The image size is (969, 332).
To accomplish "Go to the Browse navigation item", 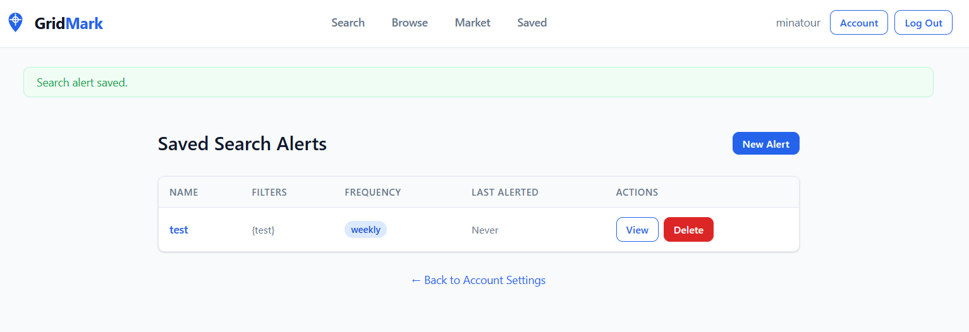I will [x=410, y=23].
